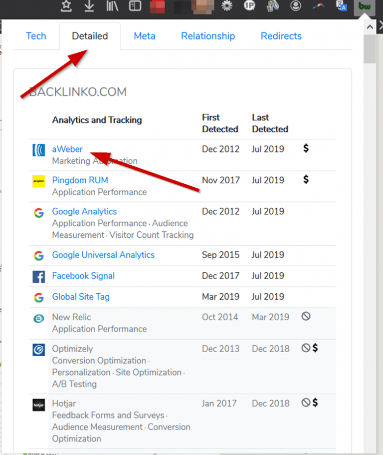Click the aWeber brand logo icon
Screen dimensions: 383x455
point(39,149)
